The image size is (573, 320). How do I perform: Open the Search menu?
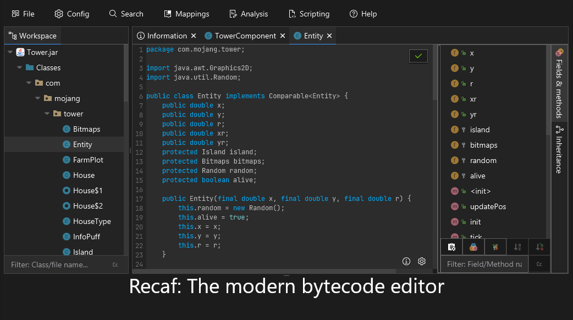[126, 14]
